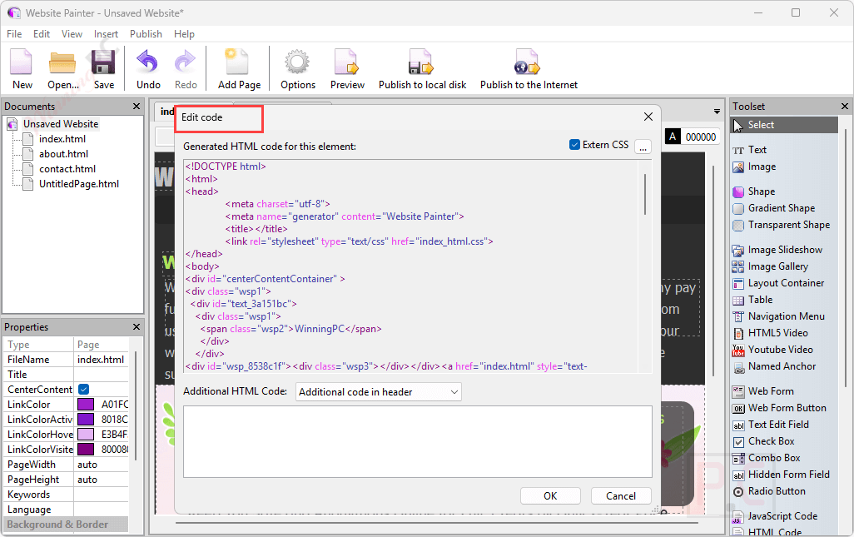Open a website with the Open icon
Screen dimensions: 854x537
62,68
